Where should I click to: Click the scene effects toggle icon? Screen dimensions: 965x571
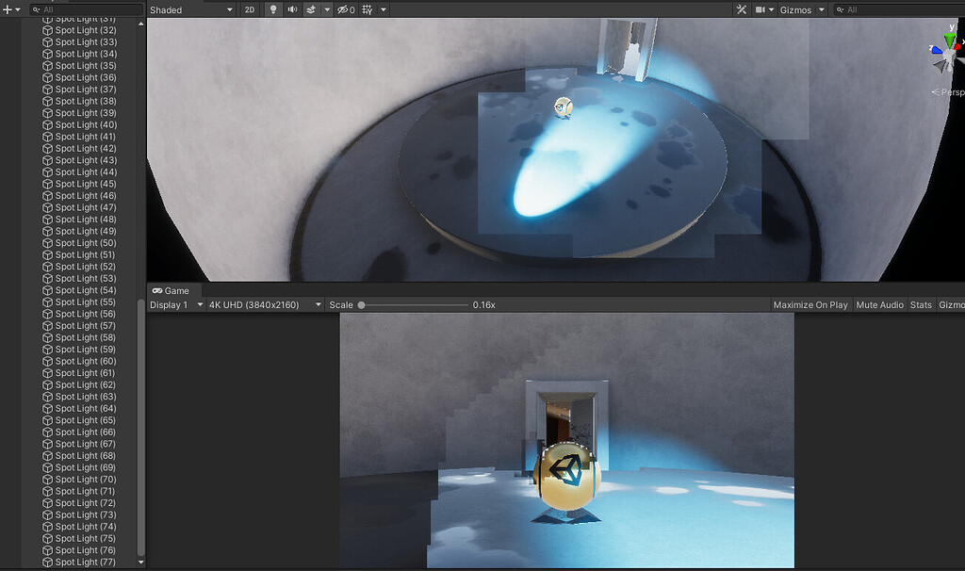(x=312, y=9)
